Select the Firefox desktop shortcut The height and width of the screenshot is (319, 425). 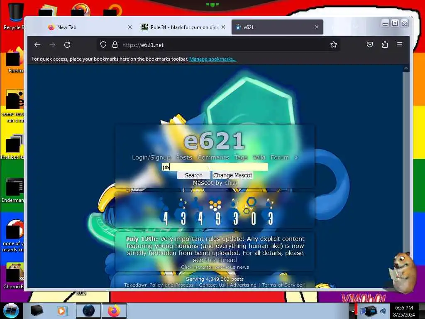coord(15,60)
